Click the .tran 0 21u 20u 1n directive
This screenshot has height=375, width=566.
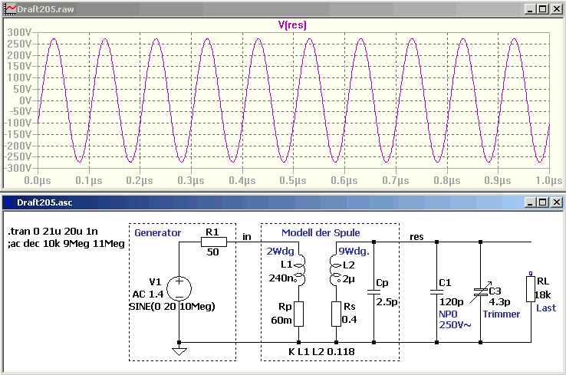[53, 232]
